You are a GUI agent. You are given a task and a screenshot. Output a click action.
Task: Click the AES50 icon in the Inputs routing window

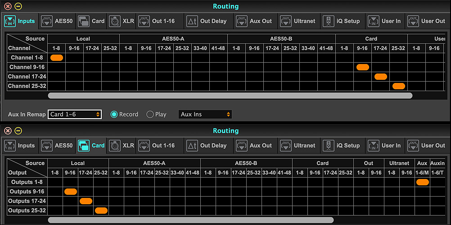[46, 21]
